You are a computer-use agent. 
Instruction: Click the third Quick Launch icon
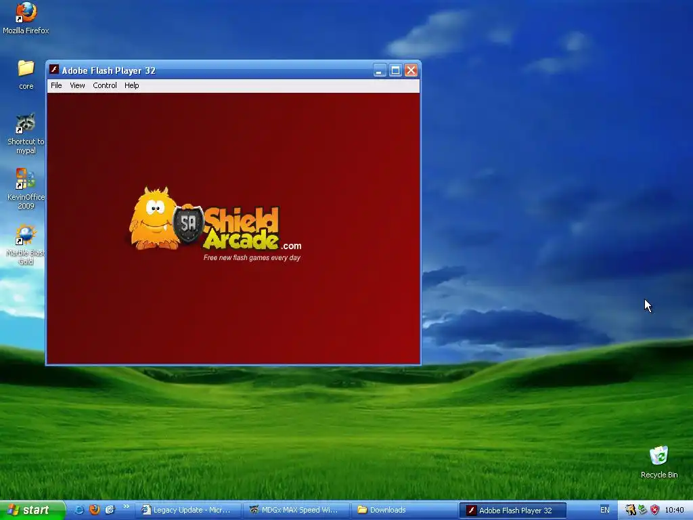pyautogui.click(x=110, y=510)
